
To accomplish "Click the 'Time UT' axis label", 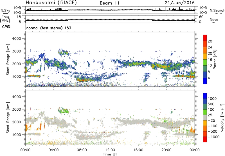I will pyautogui.click(x=110, y=154).
